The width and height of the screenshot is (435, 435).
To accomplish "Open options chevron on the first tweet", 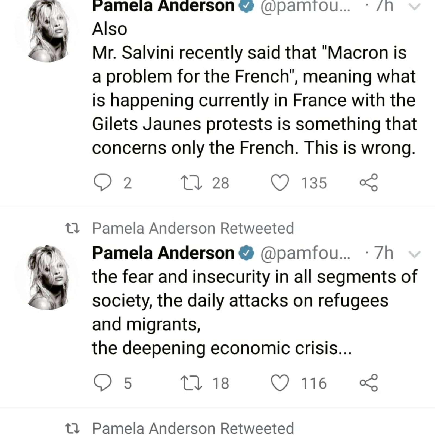I will pos(414,7).
